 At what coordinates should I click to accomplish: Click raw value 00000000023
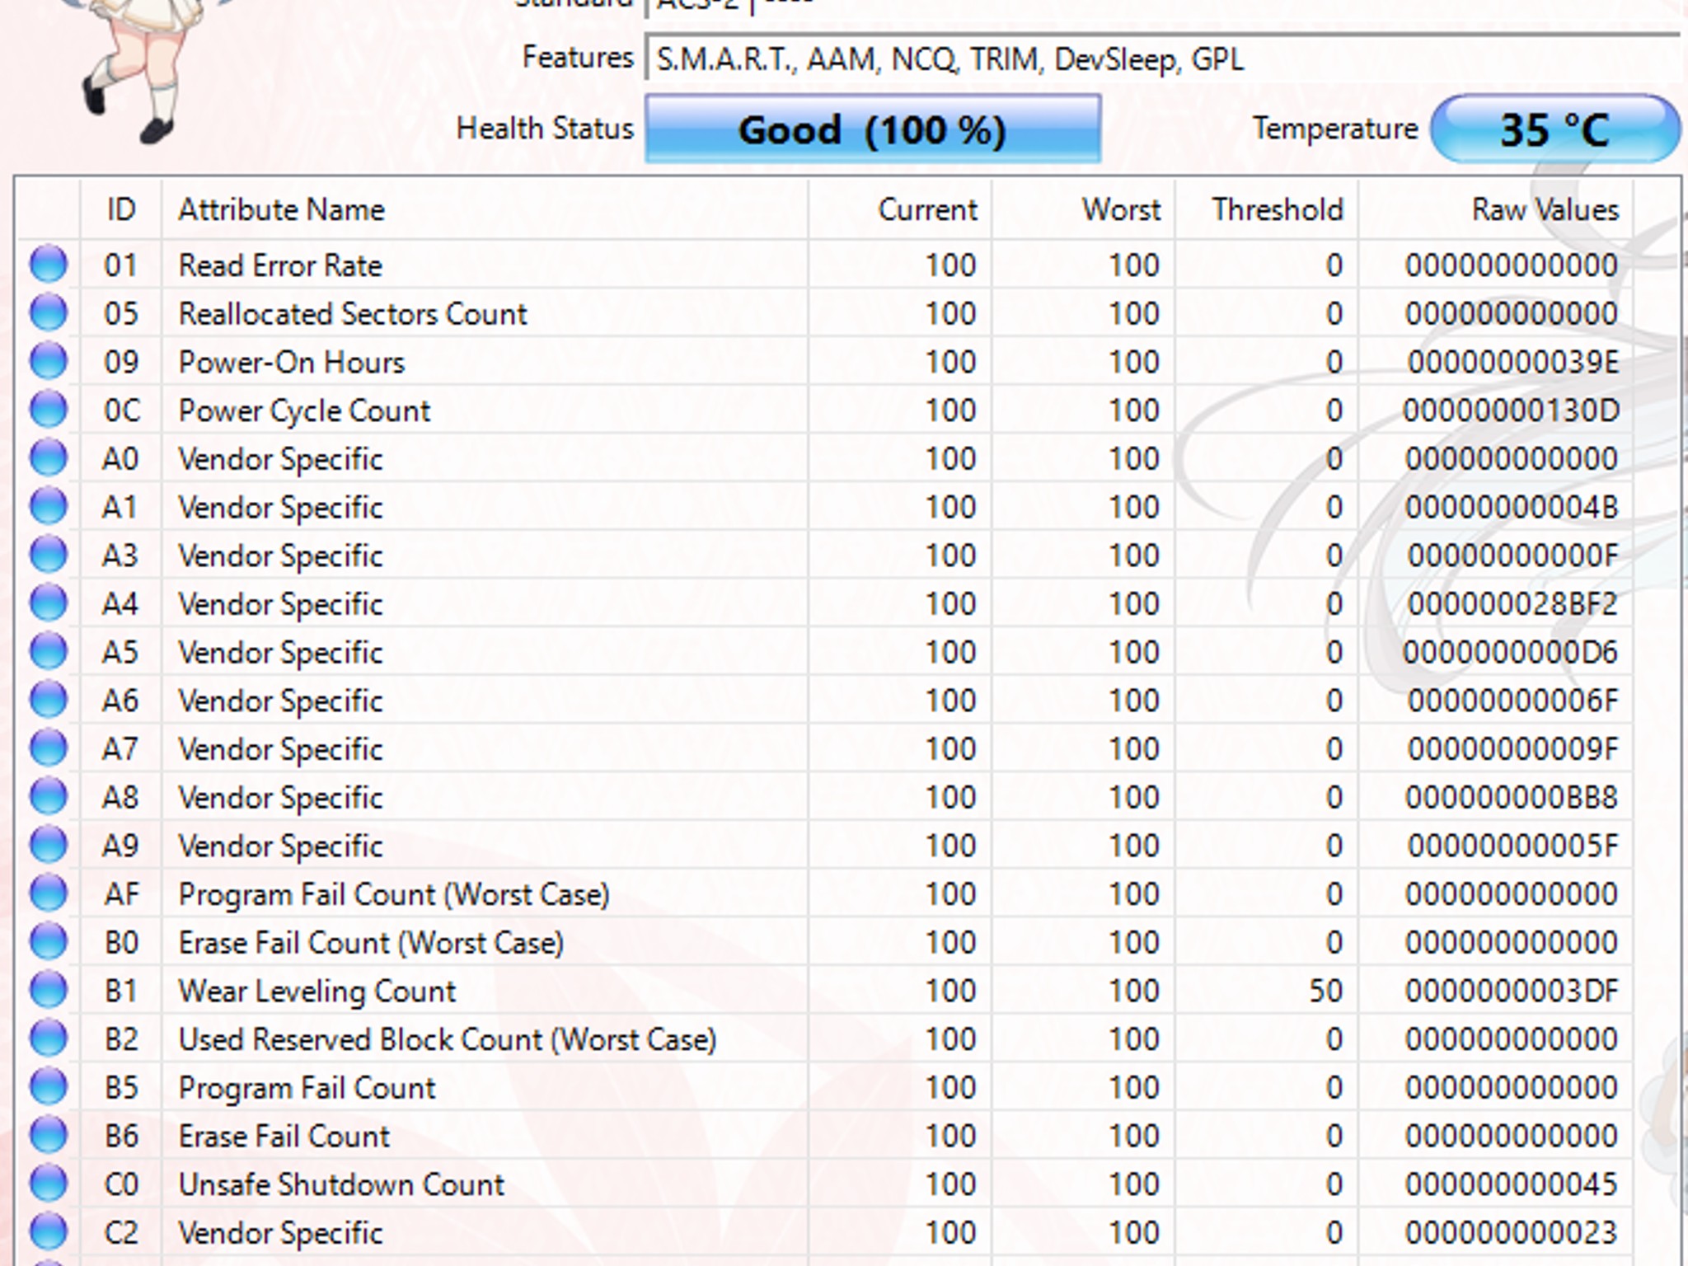click(1512, 1232)
